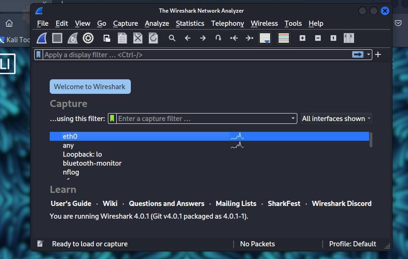Click the Pocket icon in browser toolbar
Viewport: 408px width, 259px height.
[x=398, y=23]
